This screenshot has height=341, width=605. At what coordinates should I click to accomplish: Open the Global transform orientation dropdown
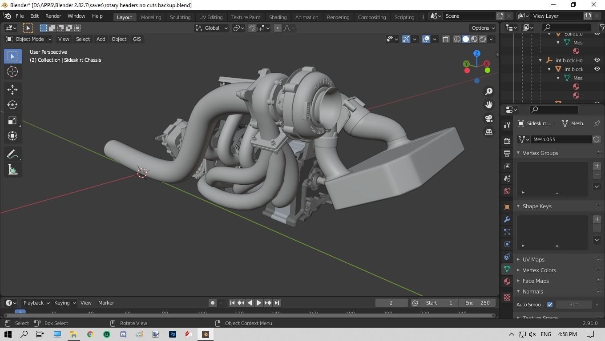tap(212, 28)
